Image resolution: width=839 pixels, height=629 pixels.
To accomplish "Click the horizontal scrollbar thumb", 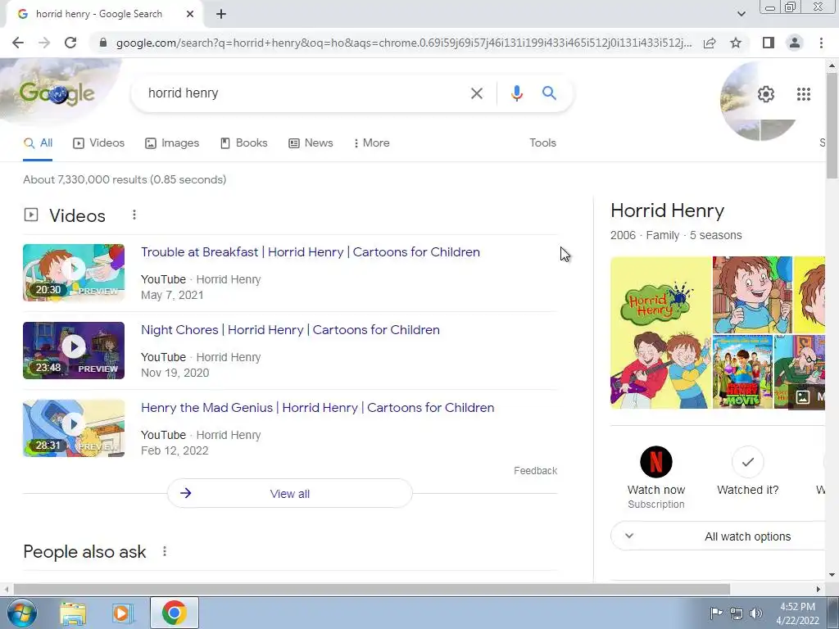I will 371,589.
